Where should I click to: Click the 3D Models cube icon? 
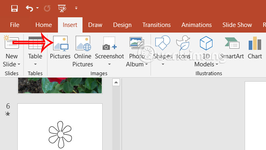pos(206,43)
